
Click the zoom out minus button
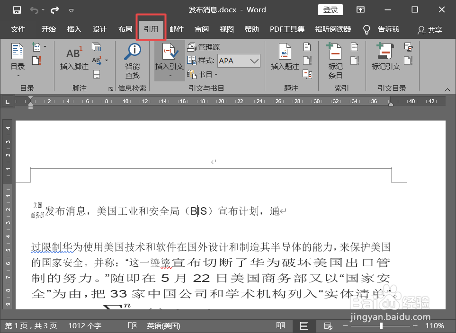pos(346,326)
